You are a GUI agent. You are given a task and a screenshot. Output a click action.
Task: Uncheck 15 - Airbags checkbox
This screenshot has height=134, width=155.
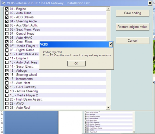click(7, 71)
